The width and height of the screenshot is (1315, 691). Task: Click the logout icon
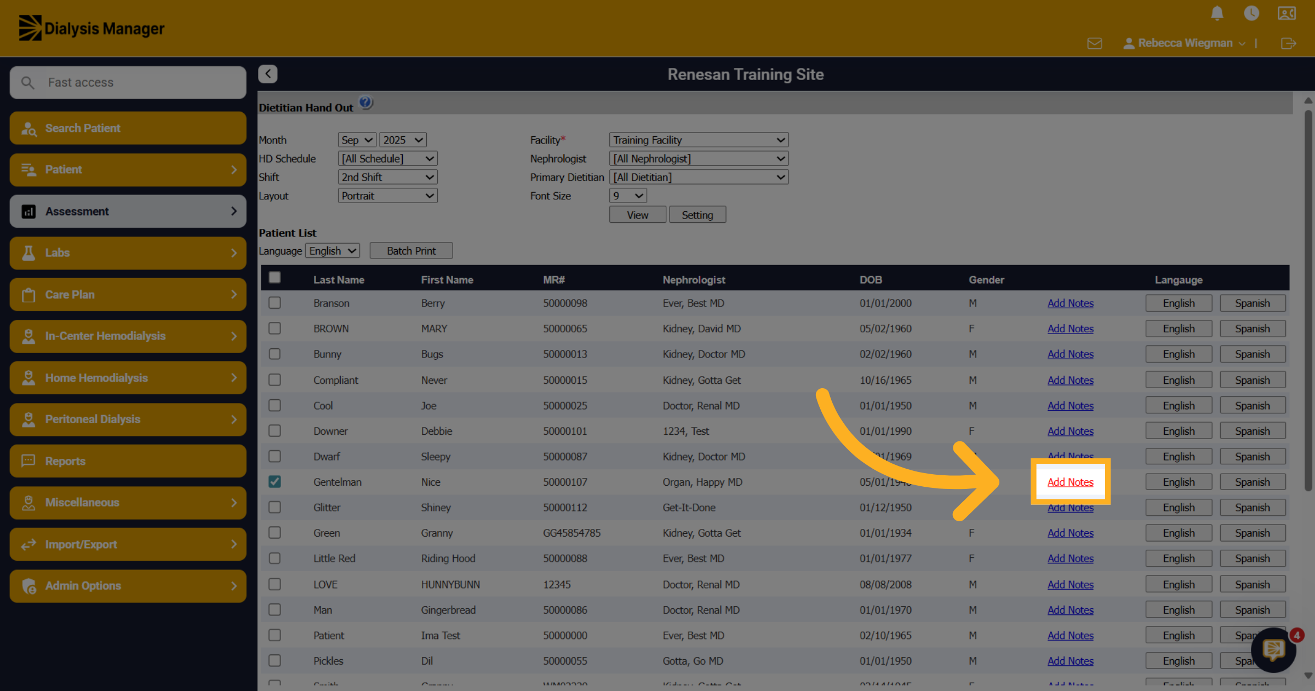coord(1289,43)
